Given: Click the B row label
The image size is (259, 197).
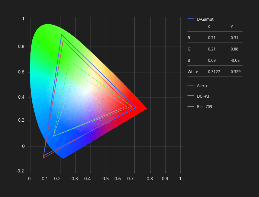Looking at the screenshot, I should [189, 60].
